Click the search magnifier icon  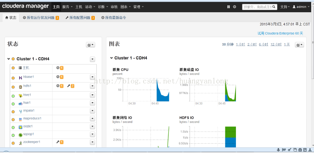(274, 7)
